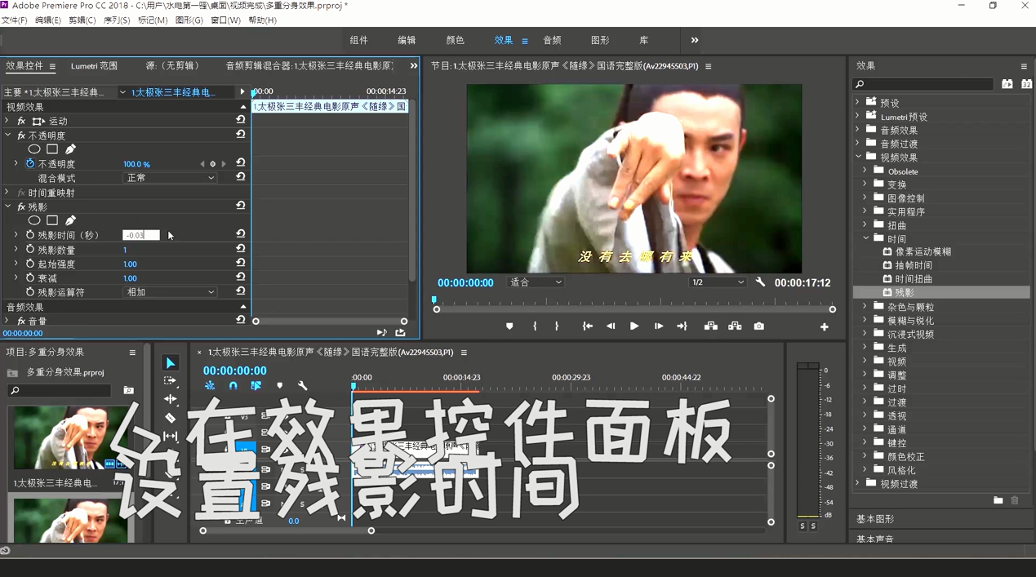Click Program monitor playhead marker
The width and height of the screenshot is (1036, 577).
pos(434,300)
